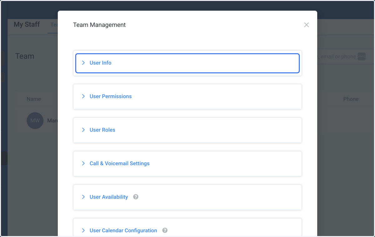Click the Team Management dialog title
This screenshot has width=375, height=237.
pos(99,25)
